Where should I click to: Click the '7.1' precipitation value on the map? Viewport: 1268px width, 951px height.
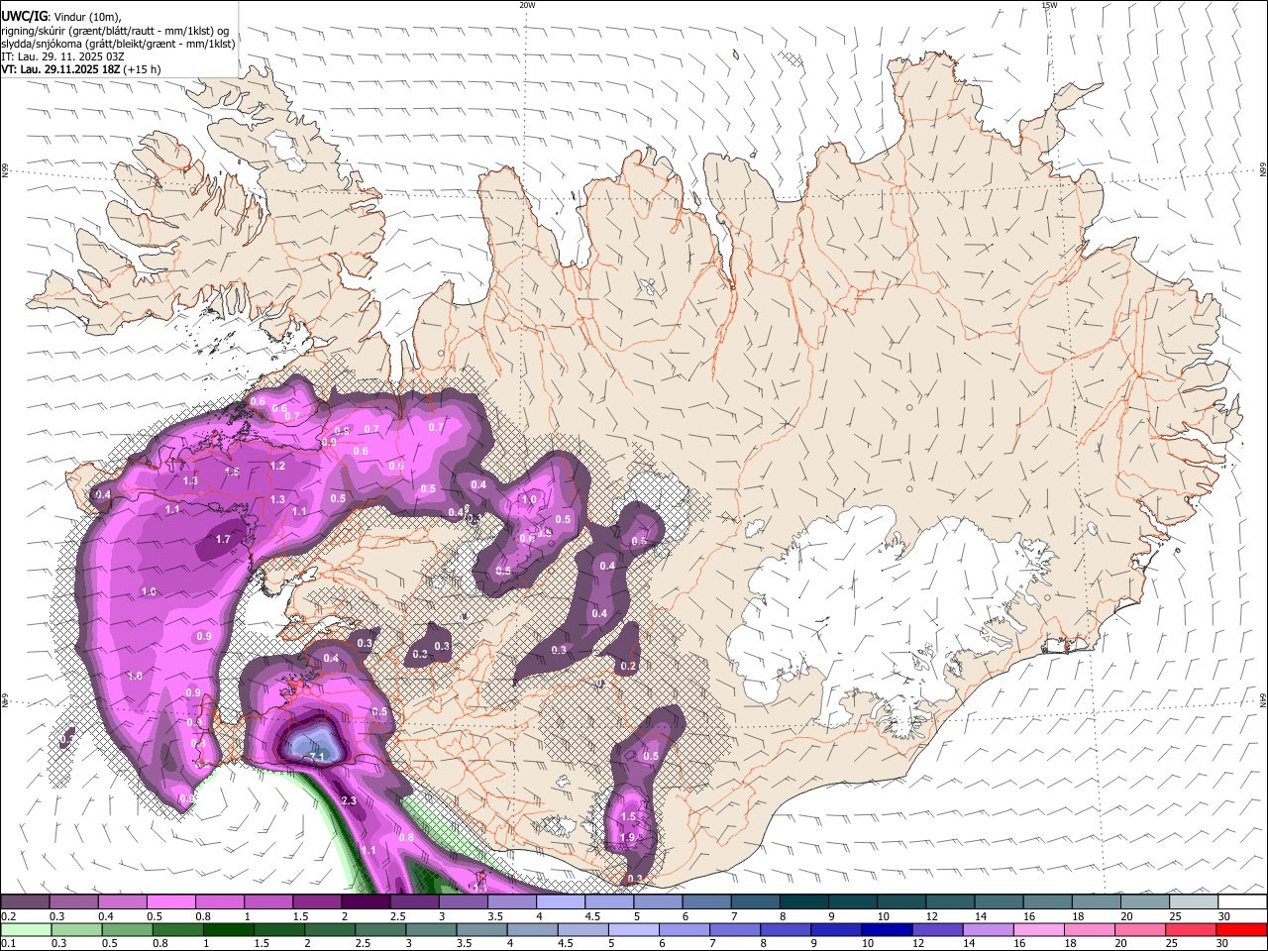pos(318,757)
